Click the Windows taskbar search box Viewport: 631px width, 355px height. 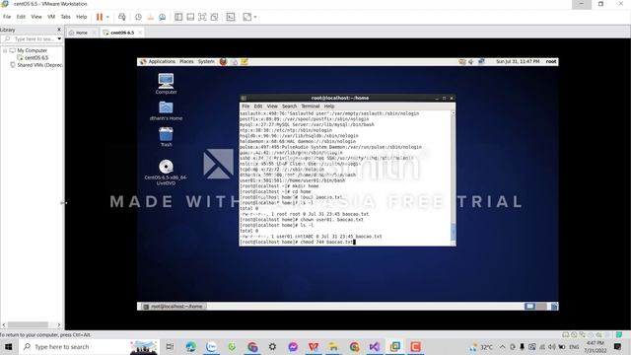coord(89,346)
